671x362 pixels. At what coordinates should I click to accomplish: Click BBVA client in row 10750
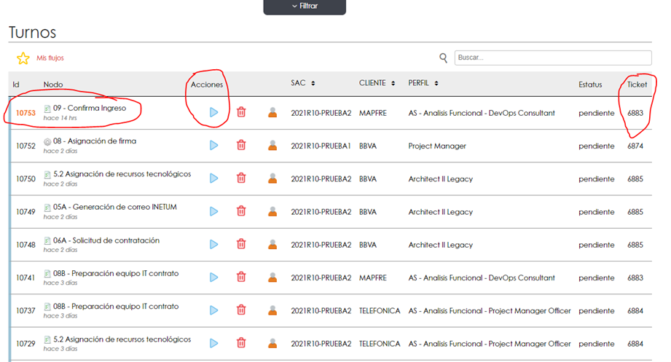click(368, 179)
